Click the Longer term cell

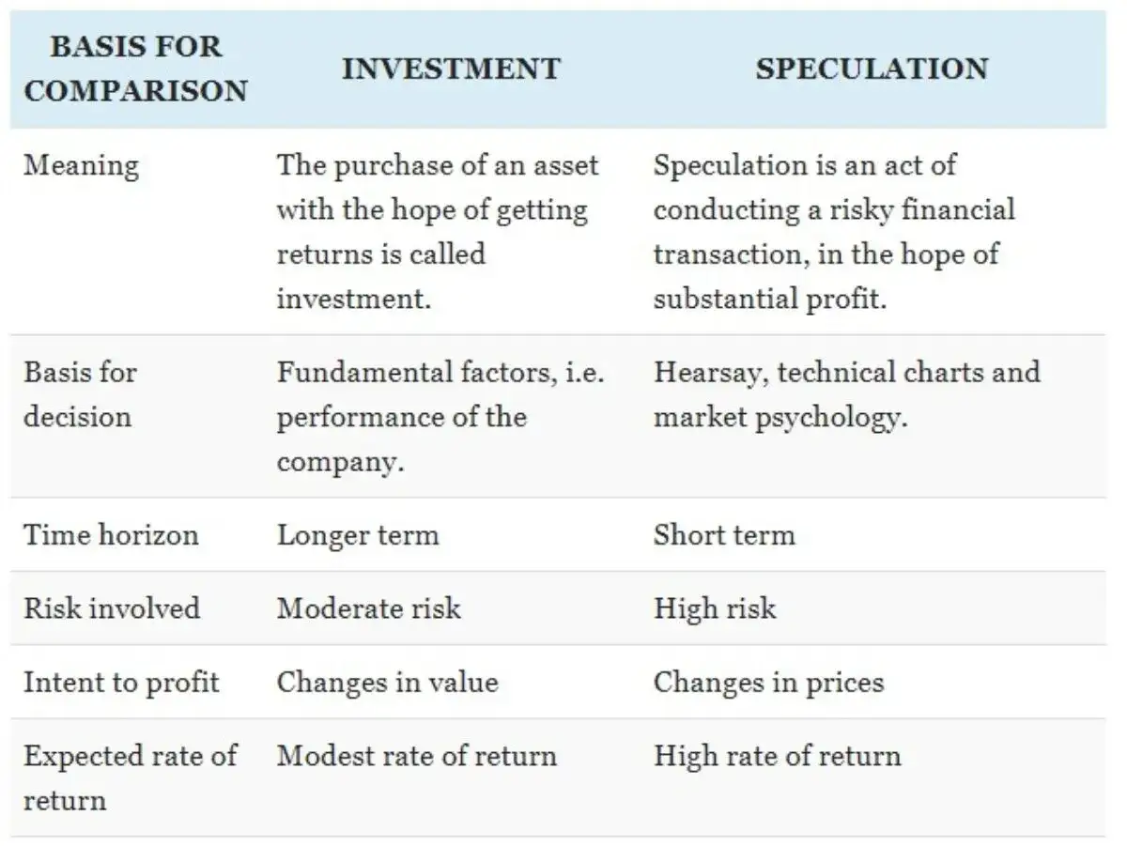pyautogui.click(x=358, y=535)
